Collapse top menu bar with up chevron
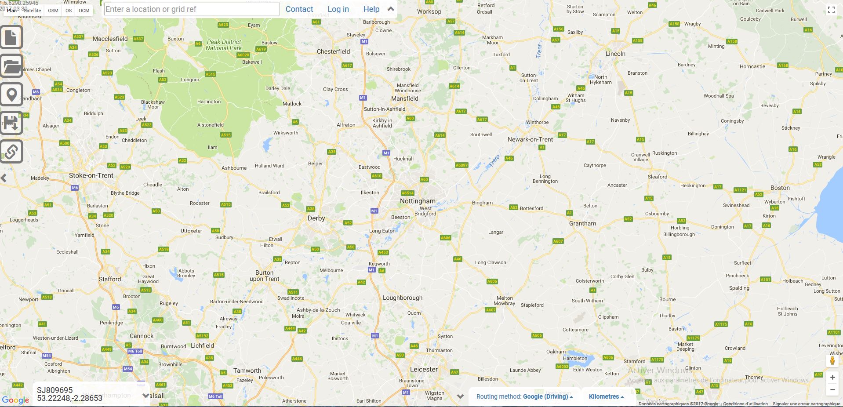 click(x=390, y=9)
